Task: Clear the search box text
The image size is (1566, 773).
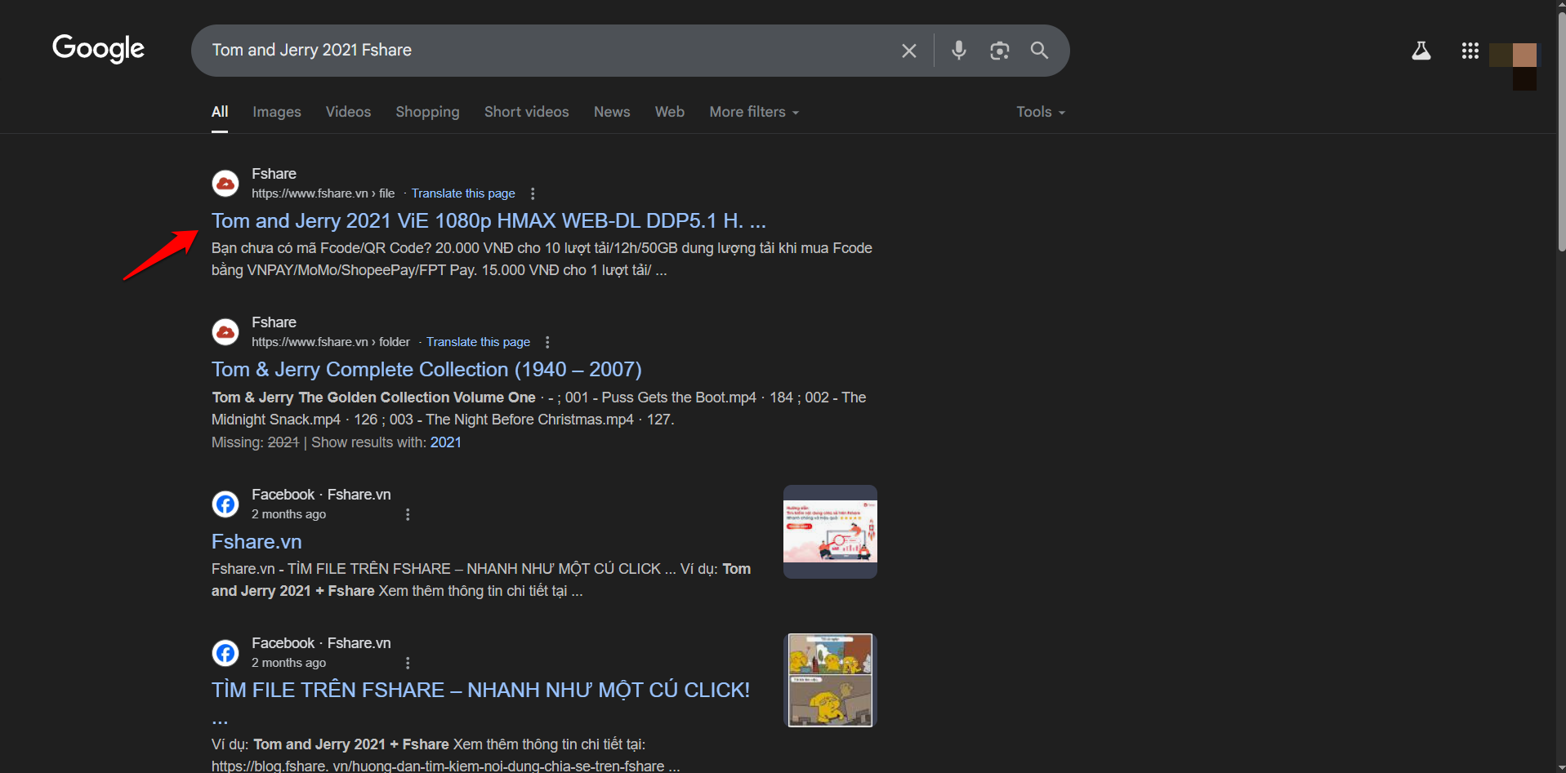Action: [908, 51]
